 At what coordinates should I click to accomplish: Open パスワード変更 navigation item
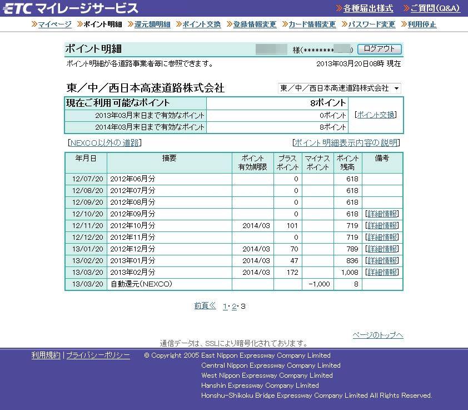point(372,24)
